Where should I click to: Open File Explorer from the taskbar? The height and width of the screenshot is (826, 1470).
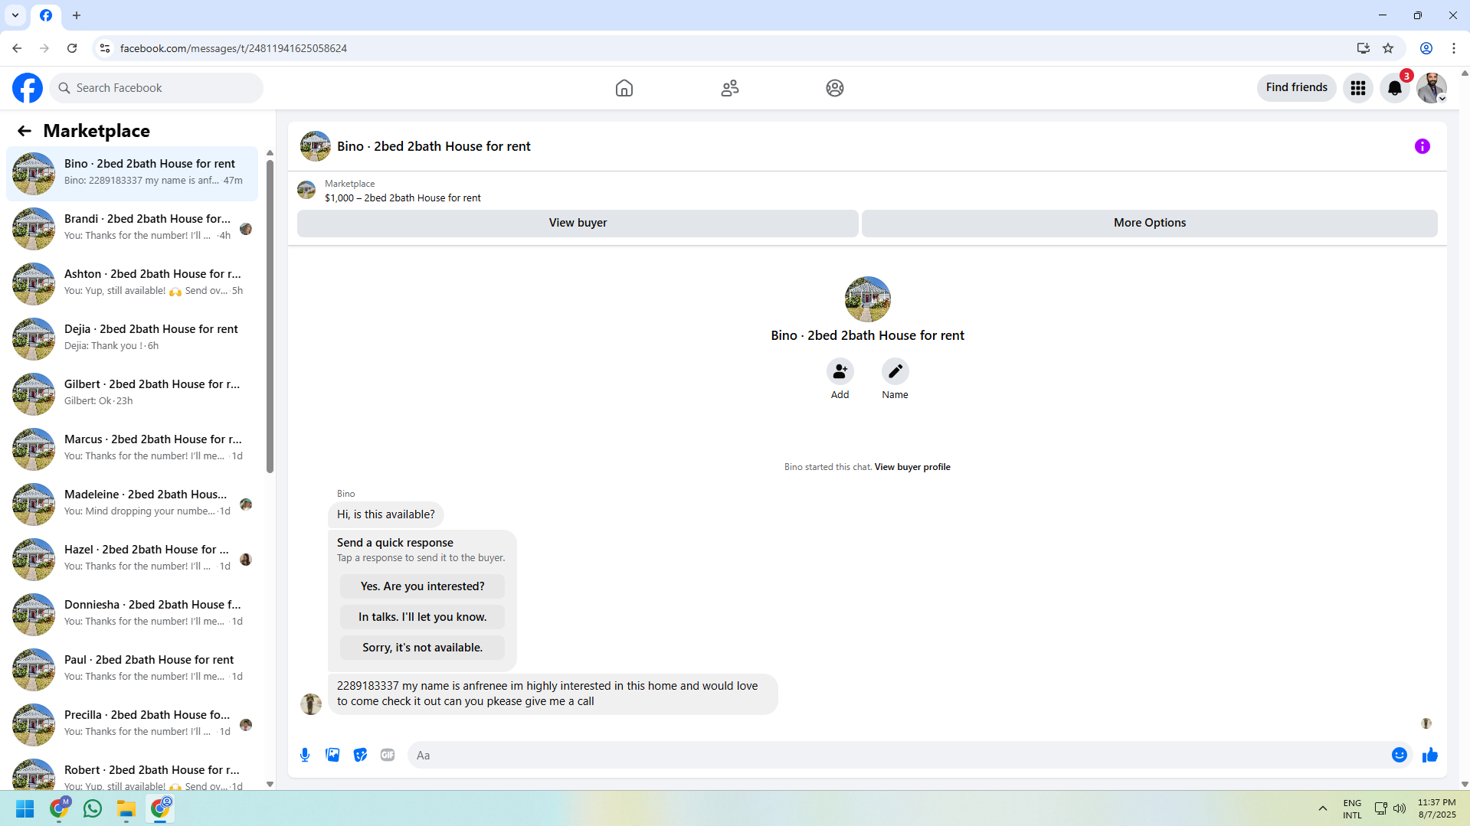coord(126,808)
